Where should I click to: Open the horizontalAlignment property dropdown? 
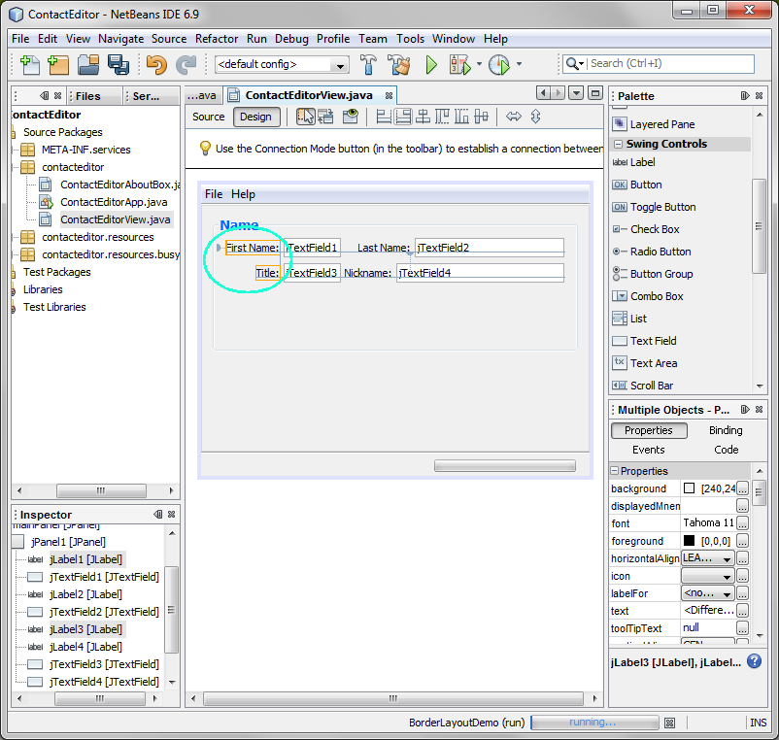[727, 559]
